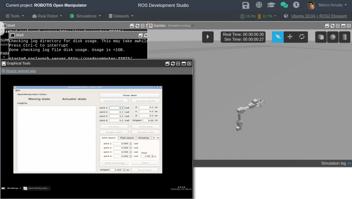
Task: Click the Joint 2 spinbox in Joint space
Action: [122, 148]
